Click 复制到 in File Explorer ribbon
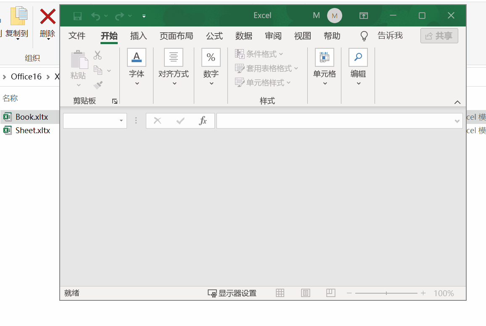Screen dimensions: 486x326 coord(17,24)
